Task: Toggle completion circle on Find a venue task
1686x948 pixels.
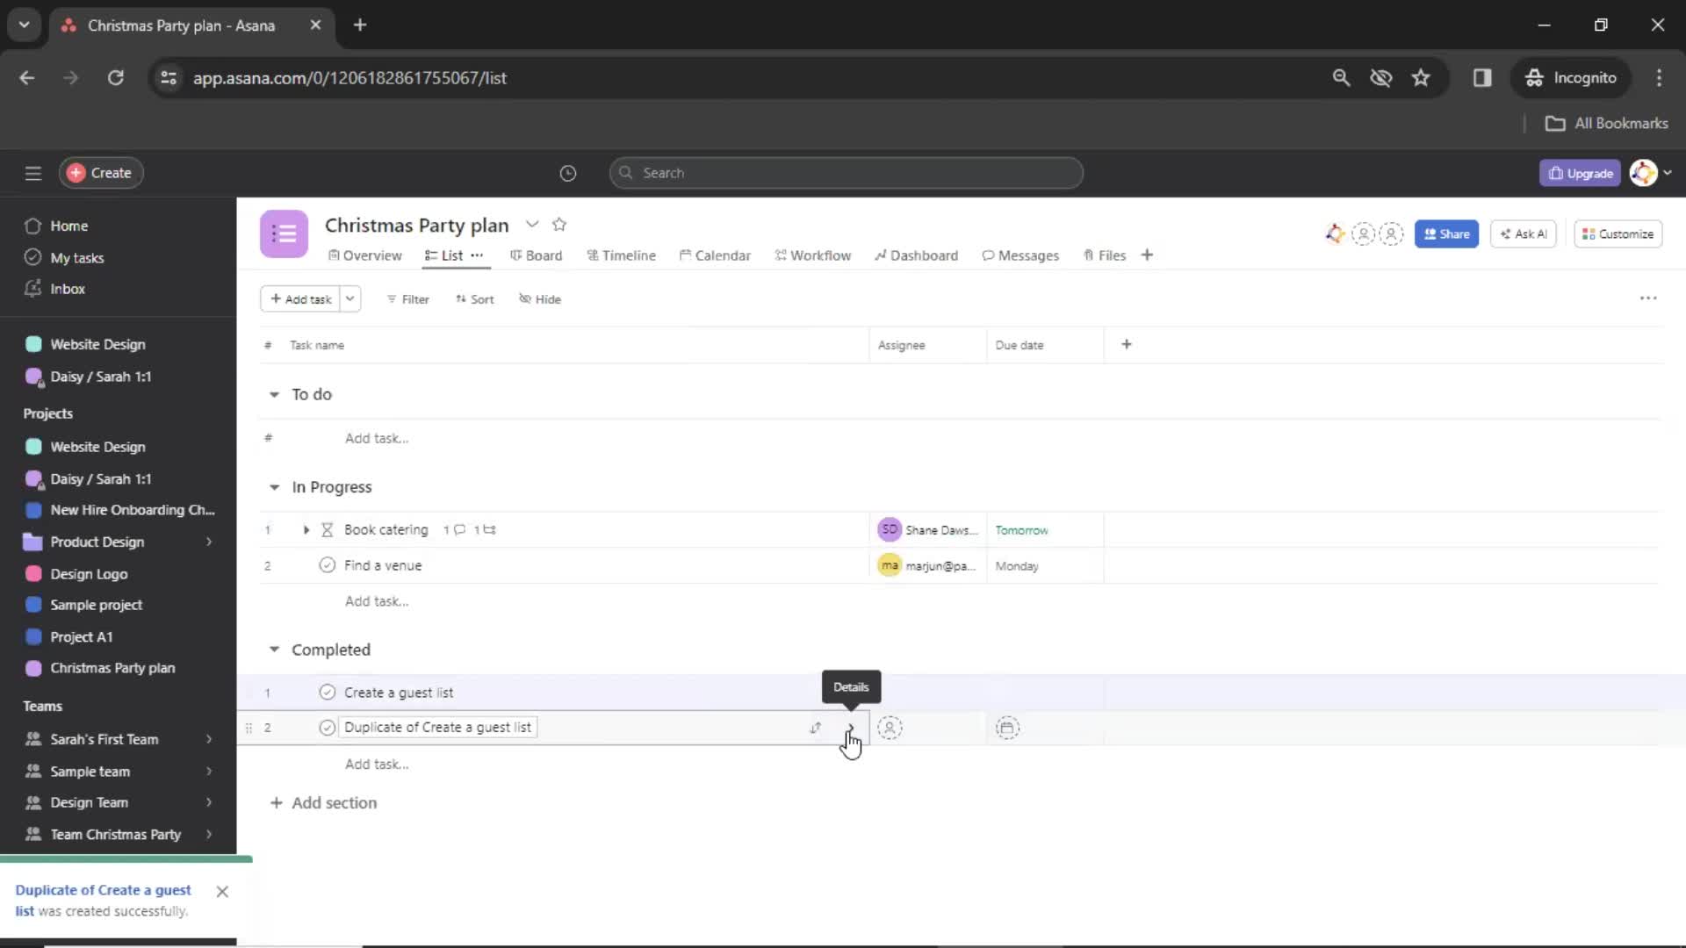Action: click(x=327, y=565)
